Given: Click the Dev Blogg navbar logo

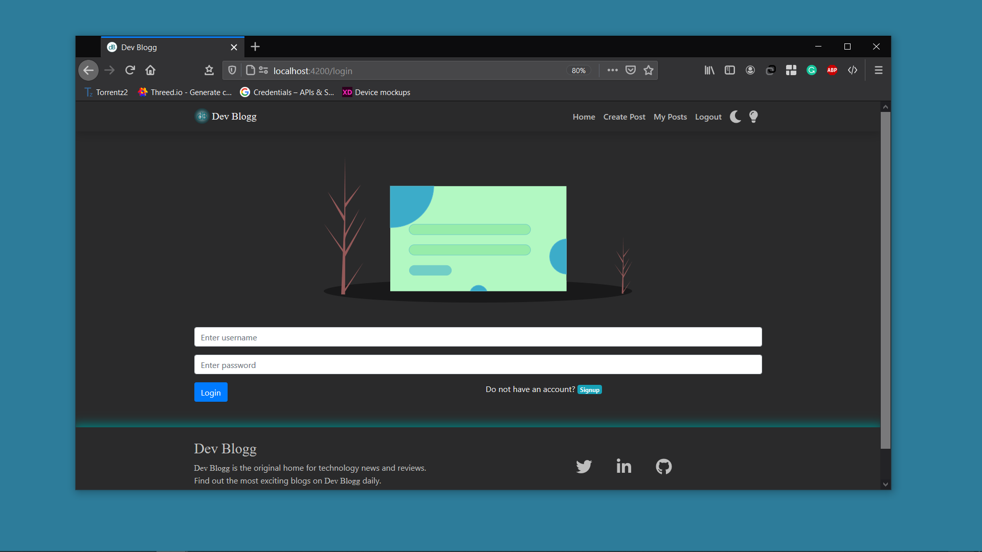Looking at the screenshot, I should click(226, 117).
